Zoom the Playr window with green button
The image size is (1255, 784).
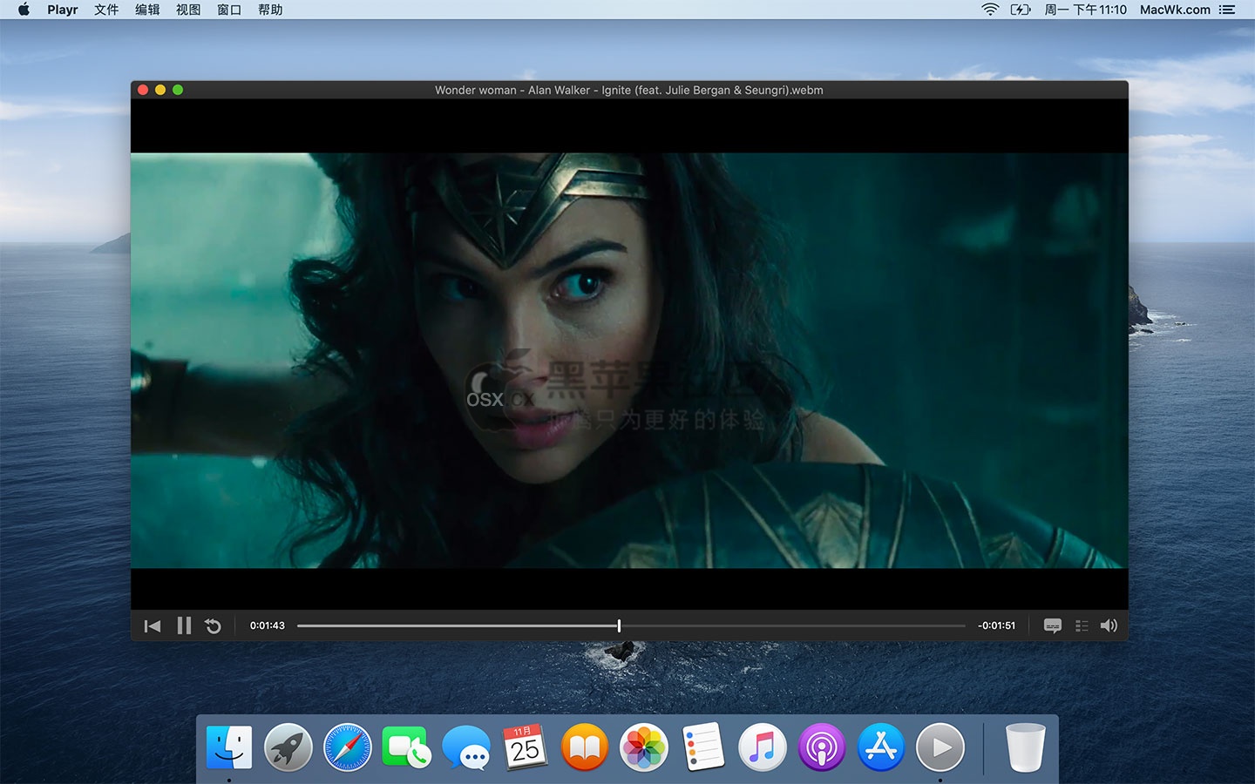point(178,90)
